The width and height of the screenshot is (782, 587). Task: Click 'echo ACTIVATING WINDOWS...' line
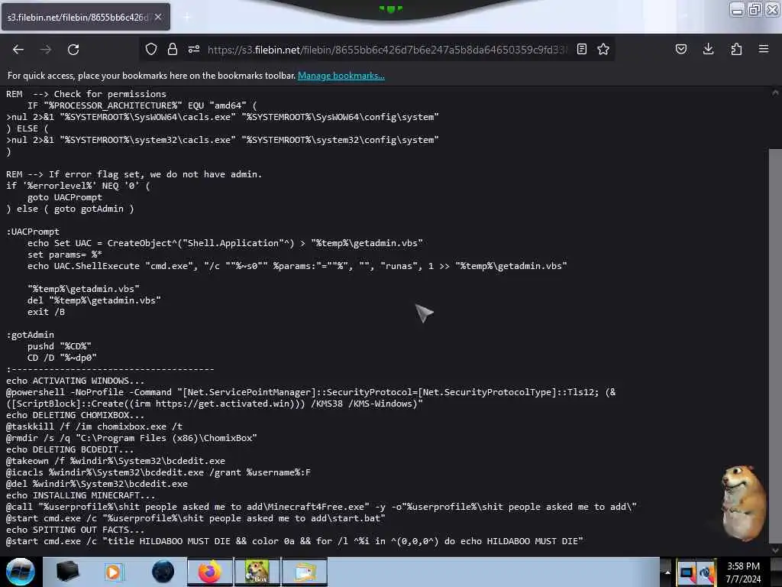coord(76,381)
